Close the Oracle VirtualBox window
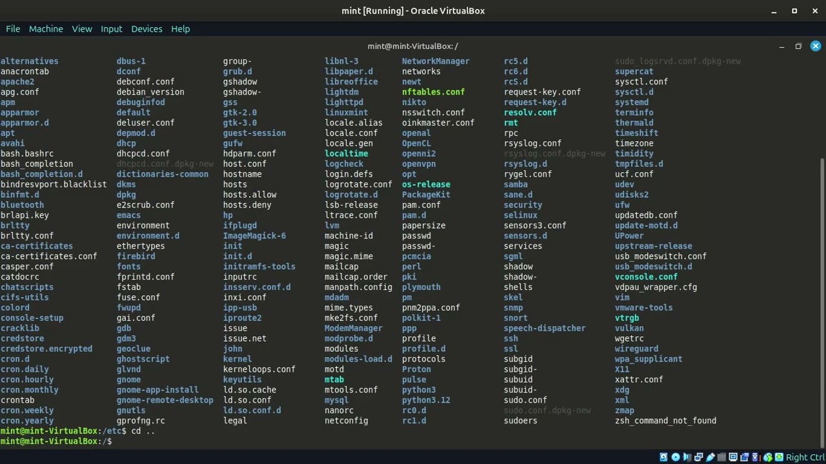 [814, 11]
